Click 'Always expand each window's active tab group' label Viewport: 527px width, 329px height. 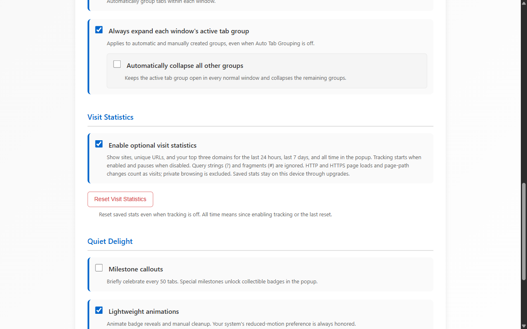(x=179, y=31)
